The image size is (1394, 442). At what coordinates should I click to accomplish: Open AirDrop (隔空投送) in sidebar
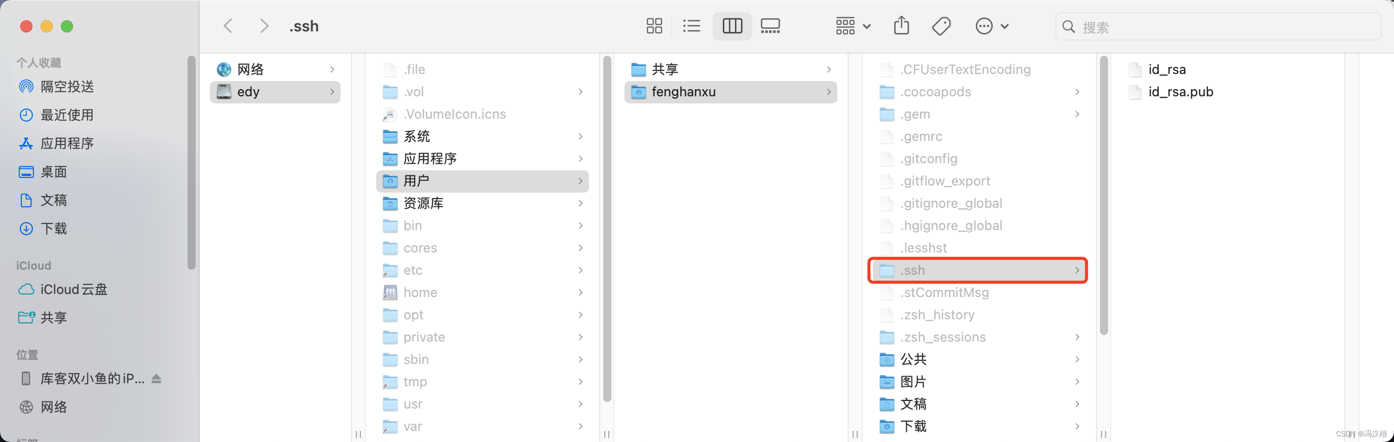coord(56,87)
